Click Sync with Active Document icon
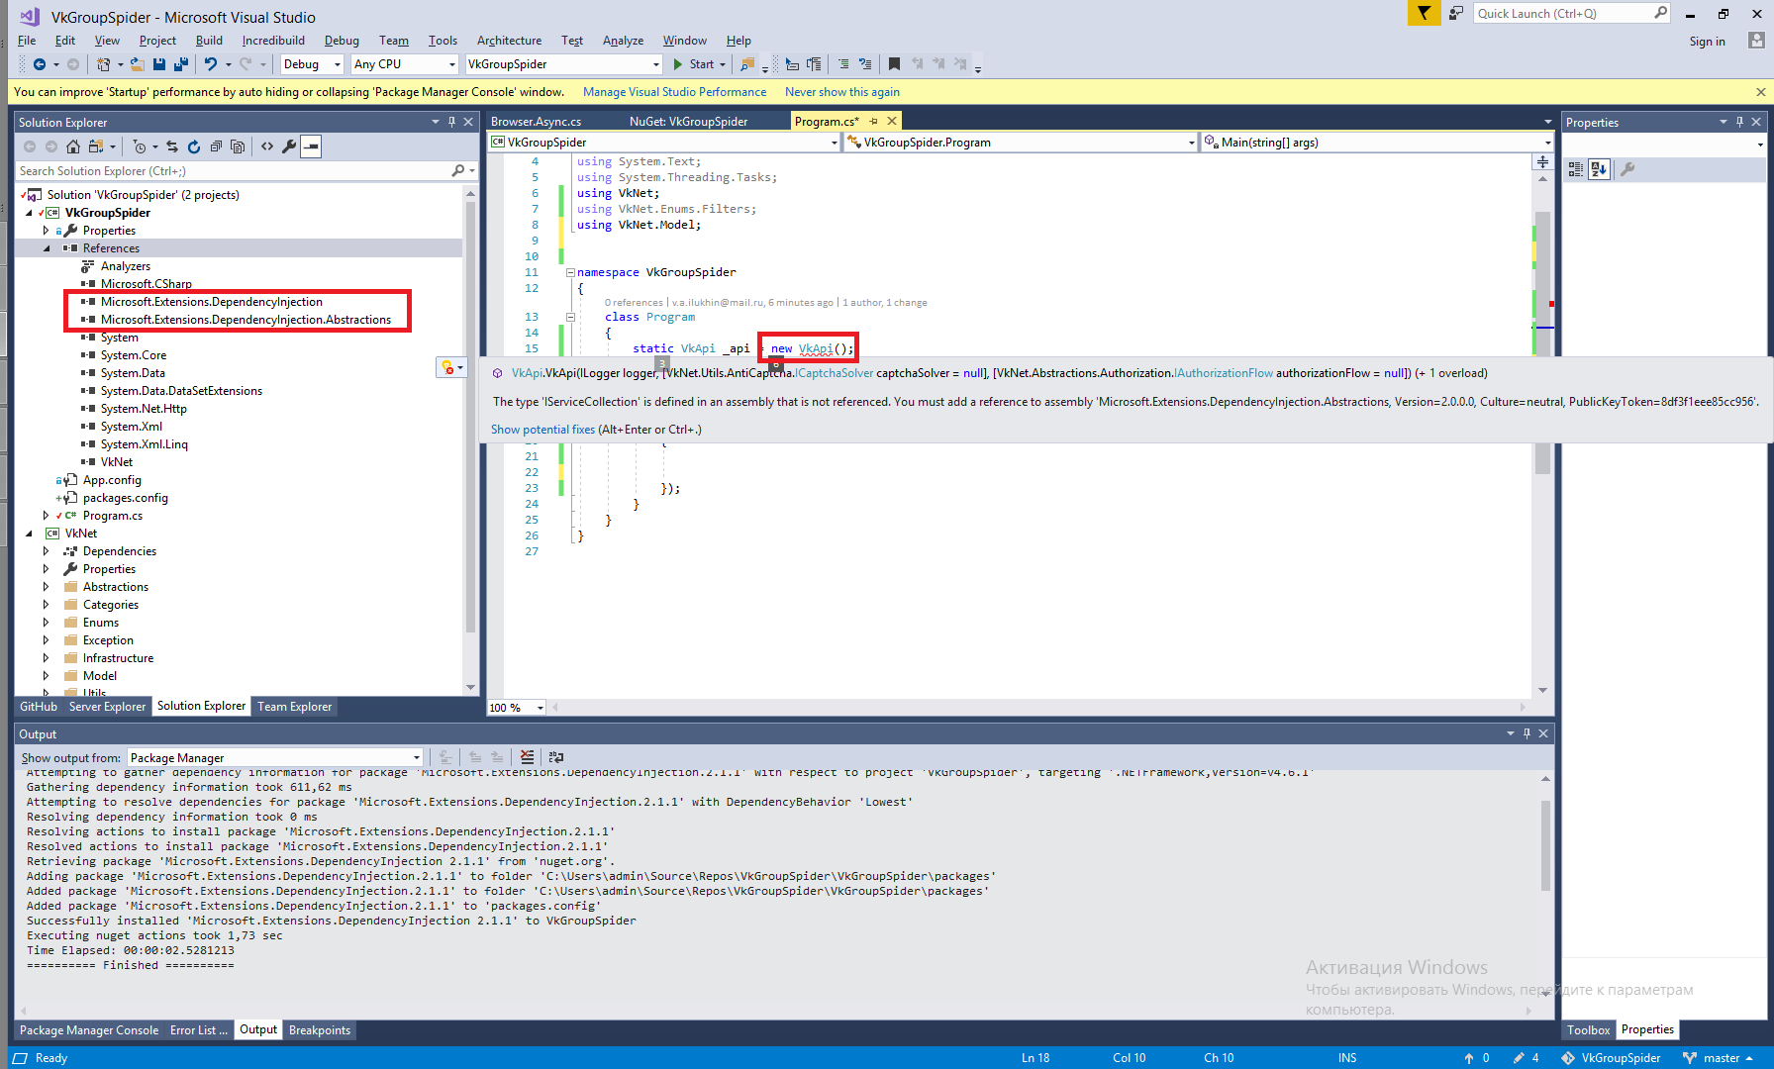The image size is (1774, 1069). [172, 146]
